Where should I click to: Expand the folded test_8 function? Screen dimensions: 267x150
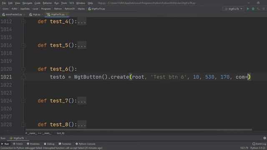point(23,125)
